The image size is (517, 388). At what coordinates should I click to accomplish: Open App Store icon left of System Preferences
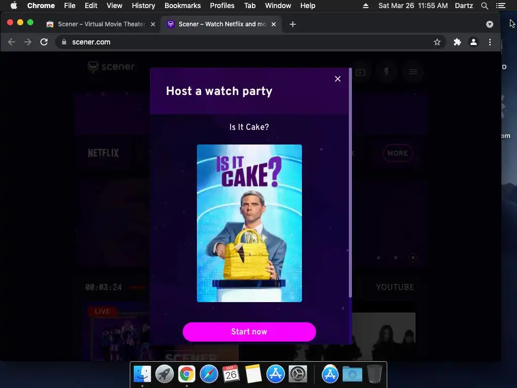275,374
